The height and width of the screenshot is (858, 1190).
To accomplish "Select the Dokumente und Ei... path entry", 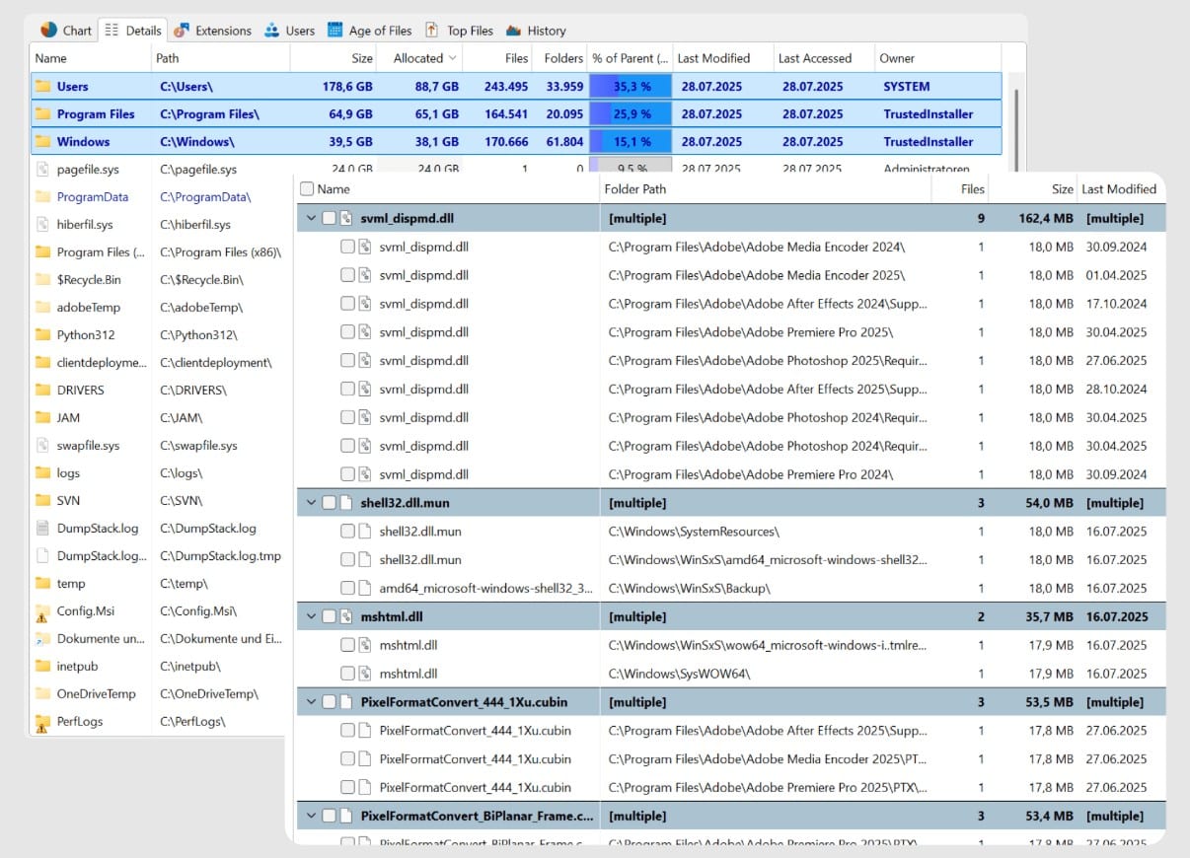I will pos(221,638).
